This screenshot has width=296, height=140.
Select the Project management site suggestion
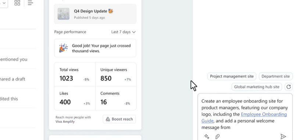pyautogui.click(x=232, y=76)
